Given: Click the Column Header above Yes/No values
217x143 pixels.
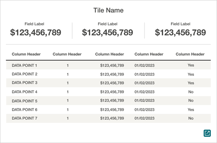Looking at the screenshot, I should click(190, 54).
